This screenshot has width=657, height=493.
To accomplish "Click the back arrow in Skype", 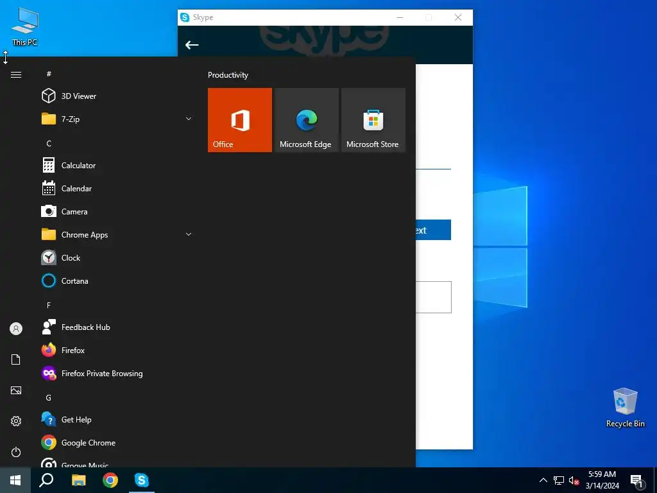I will coord(192,45).
